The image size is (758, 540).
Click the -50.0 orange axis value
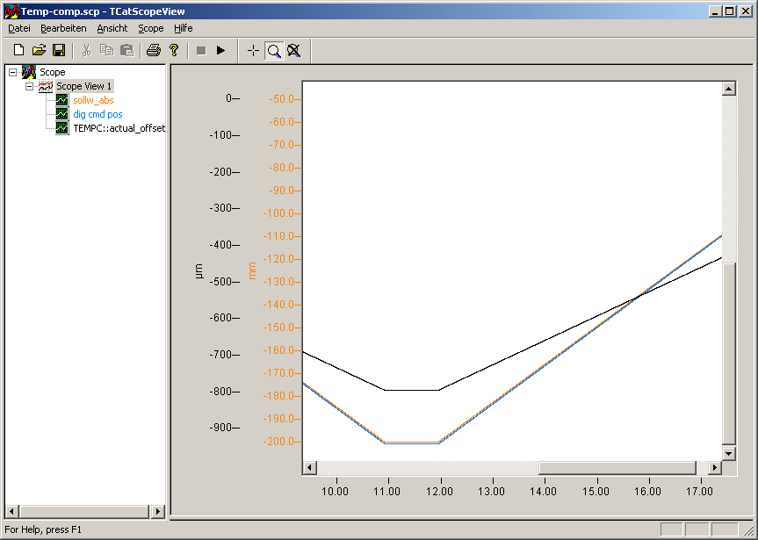[281, 98]
